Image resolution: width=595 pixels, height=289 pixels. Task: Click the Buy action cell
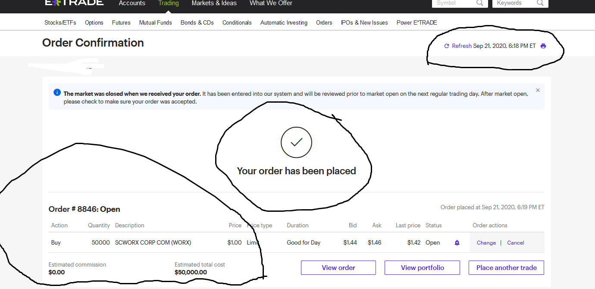pos(56,242)
